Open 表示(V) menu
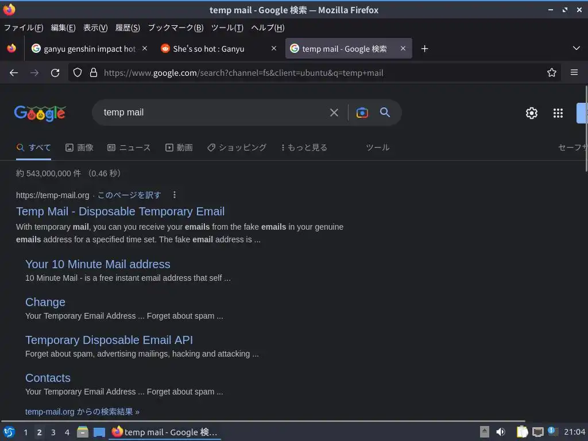Screen dimensions: 588x441 (x=95, y=28)
